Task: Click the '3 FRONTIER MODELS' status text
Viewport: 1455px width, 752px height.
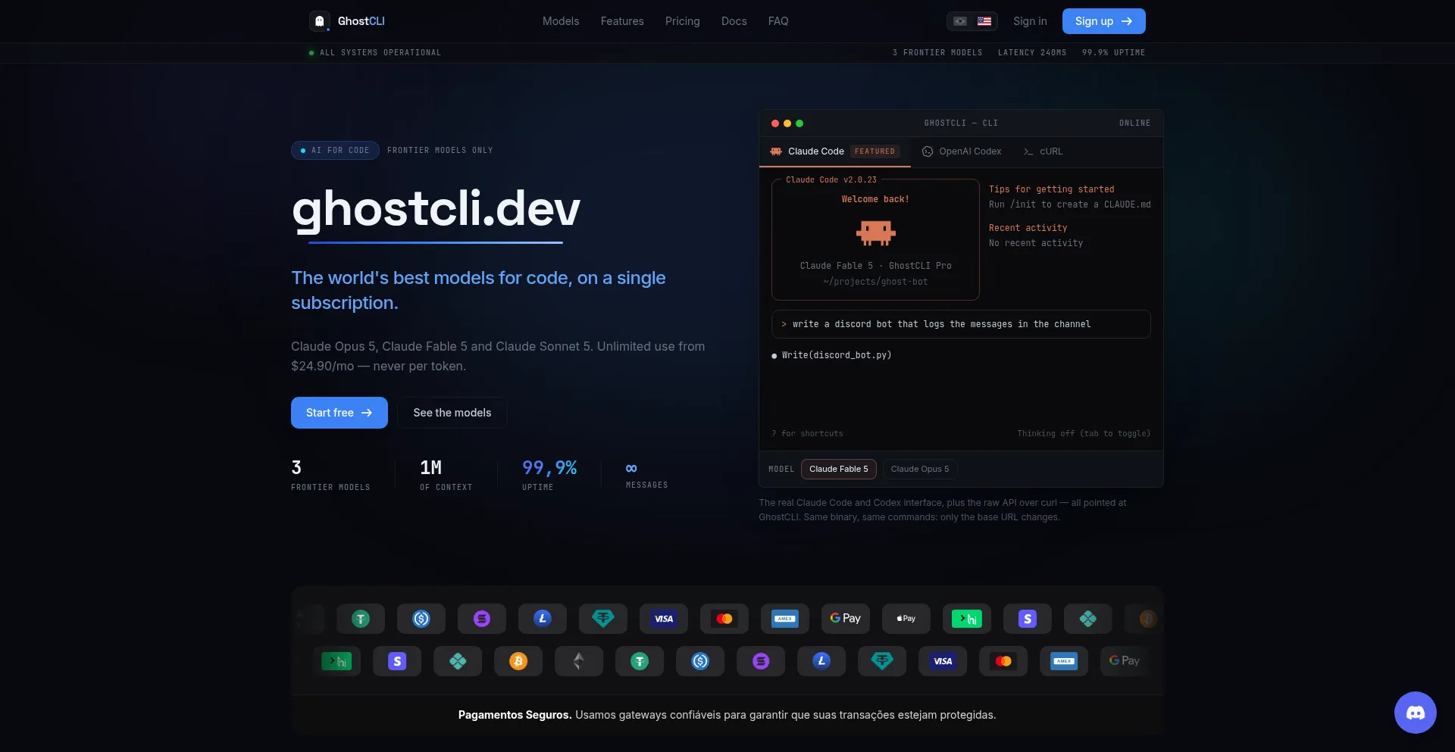Action: pyautogui.click(x=937, y=53)
